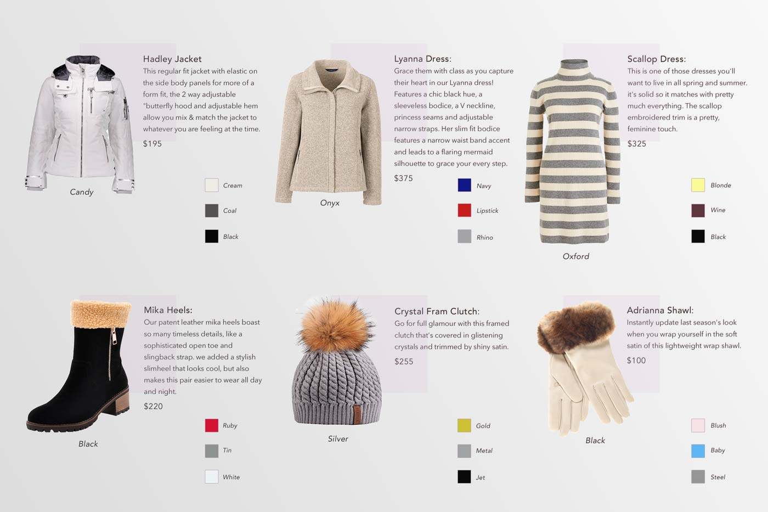The width and height of the screenshot is (768, 512).
Task: Select the Blonde yellow swatch
Action: (x=698, y=185)
